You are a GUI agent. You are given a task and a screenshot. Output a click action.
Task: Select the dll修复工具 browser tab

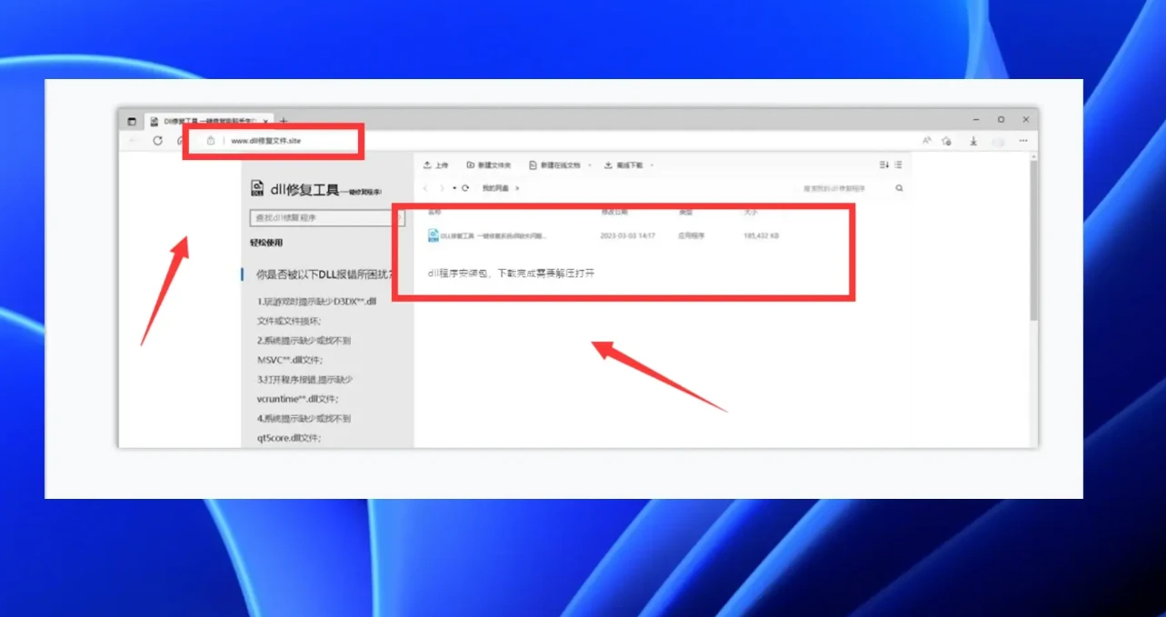[207, 121]
